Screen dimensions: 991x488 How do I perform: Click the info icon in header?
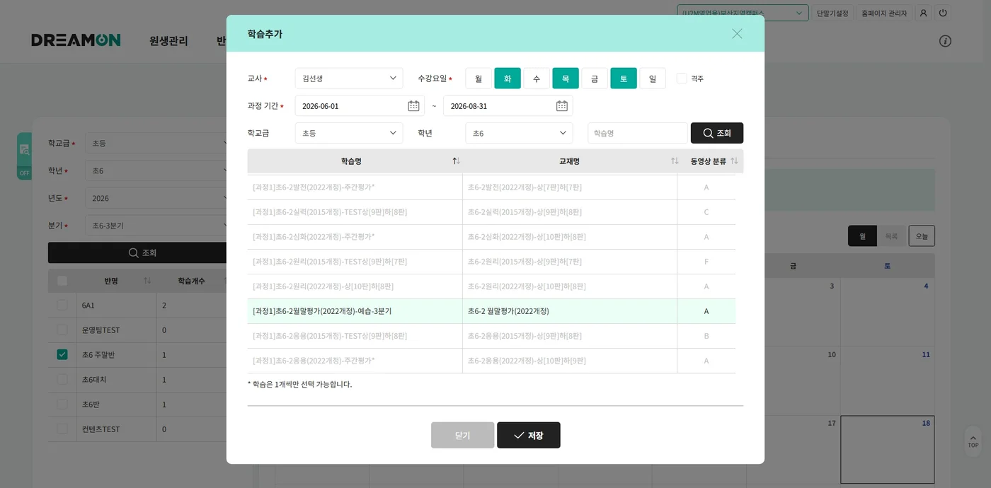click(945, 41)
